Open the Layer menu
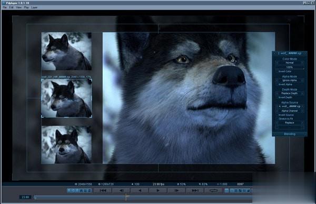 (x=34, y=7)
